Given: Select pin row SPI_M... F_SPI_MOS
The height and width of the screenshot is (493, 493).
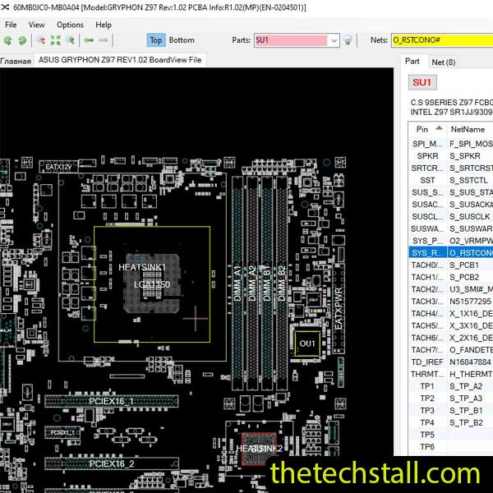Looking at the screenshot, I should point(451,144).
